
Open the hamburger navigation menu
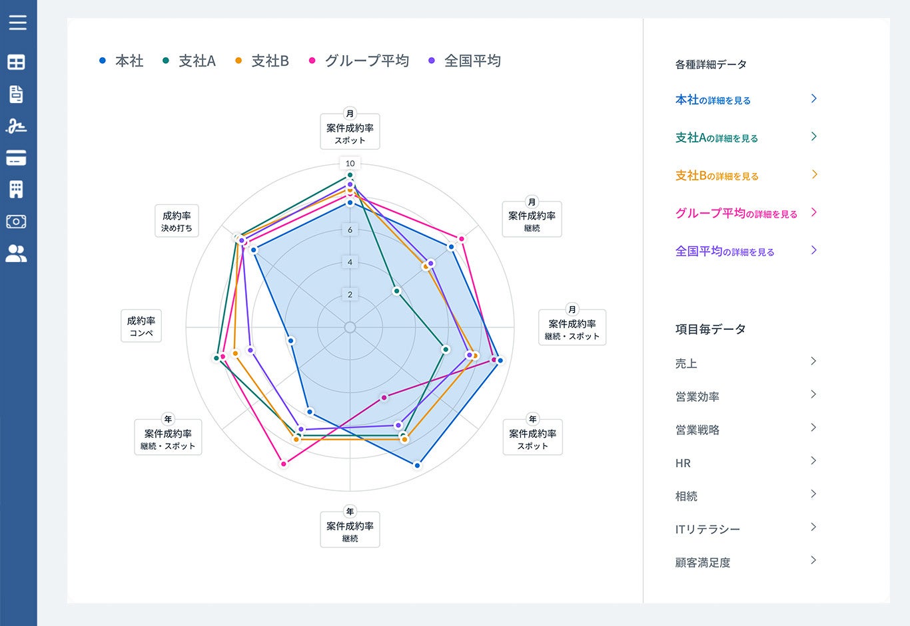click(18, 22)
